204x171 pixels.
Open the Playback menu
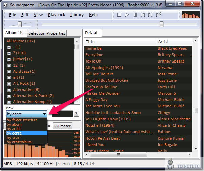pyautogui.click(x=57, y=15)
